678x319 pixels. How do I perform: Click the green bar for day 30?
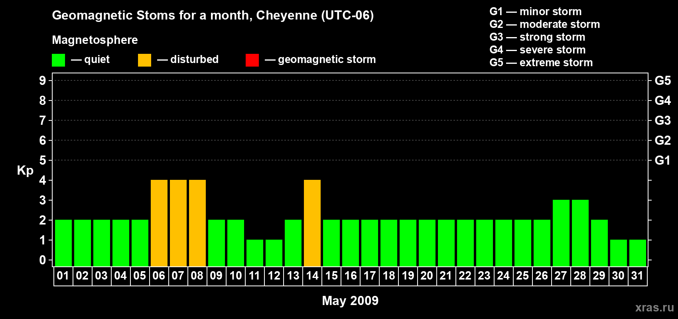pyautogui.click(x=619, y=253)
